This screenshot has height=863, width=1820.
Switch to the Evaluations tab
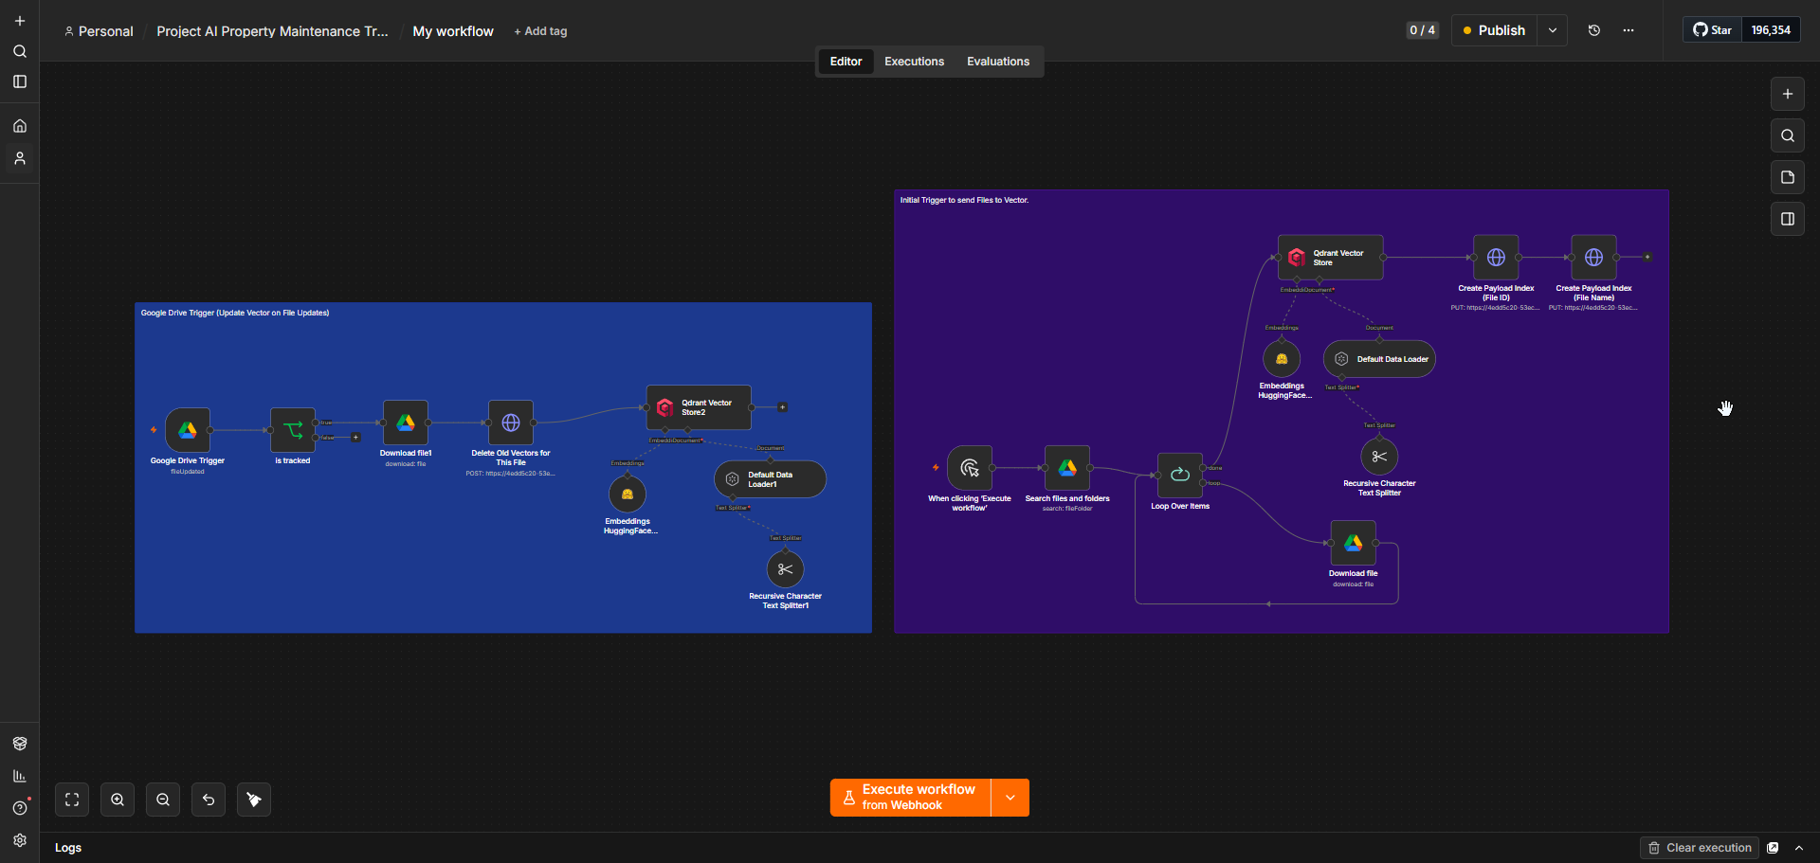tap(998, 62)
